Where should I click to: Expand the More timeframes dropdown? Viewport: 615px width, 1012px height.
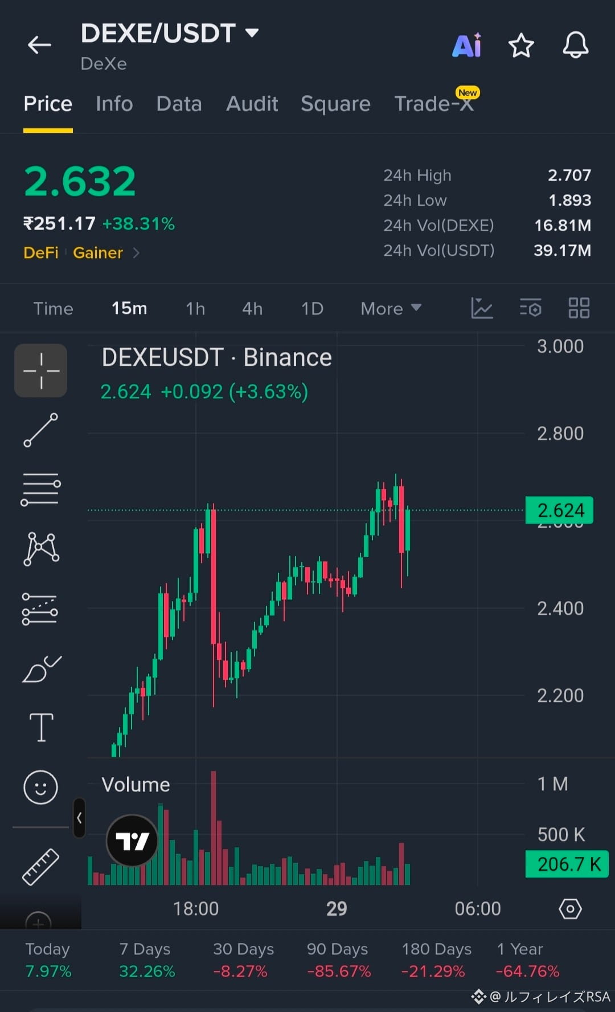coord(391,308)
